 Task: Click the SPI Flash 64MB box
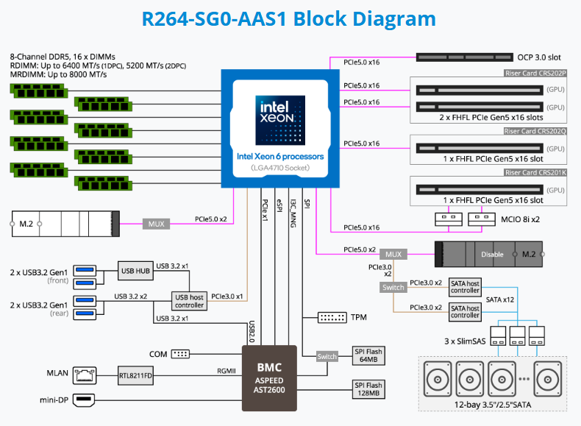pyautogui.click(x=368, y=356)
